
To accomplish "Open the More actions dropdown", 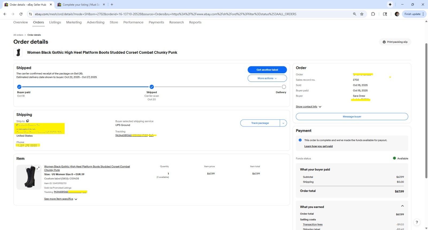I will click(267, 78).
